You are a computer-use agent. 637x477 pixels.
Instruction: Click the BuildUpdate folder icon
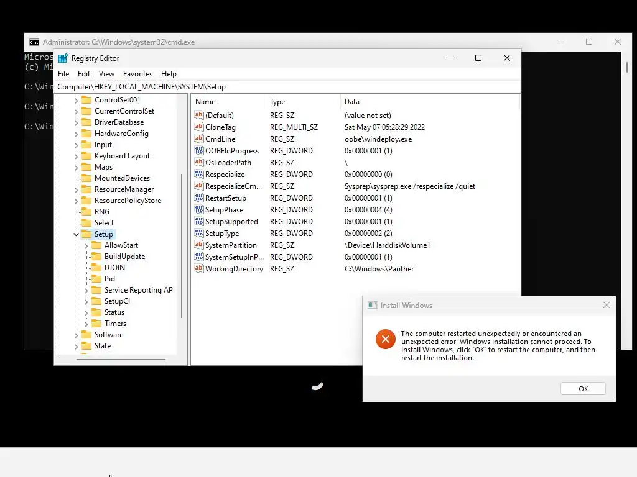click(96, 257)
